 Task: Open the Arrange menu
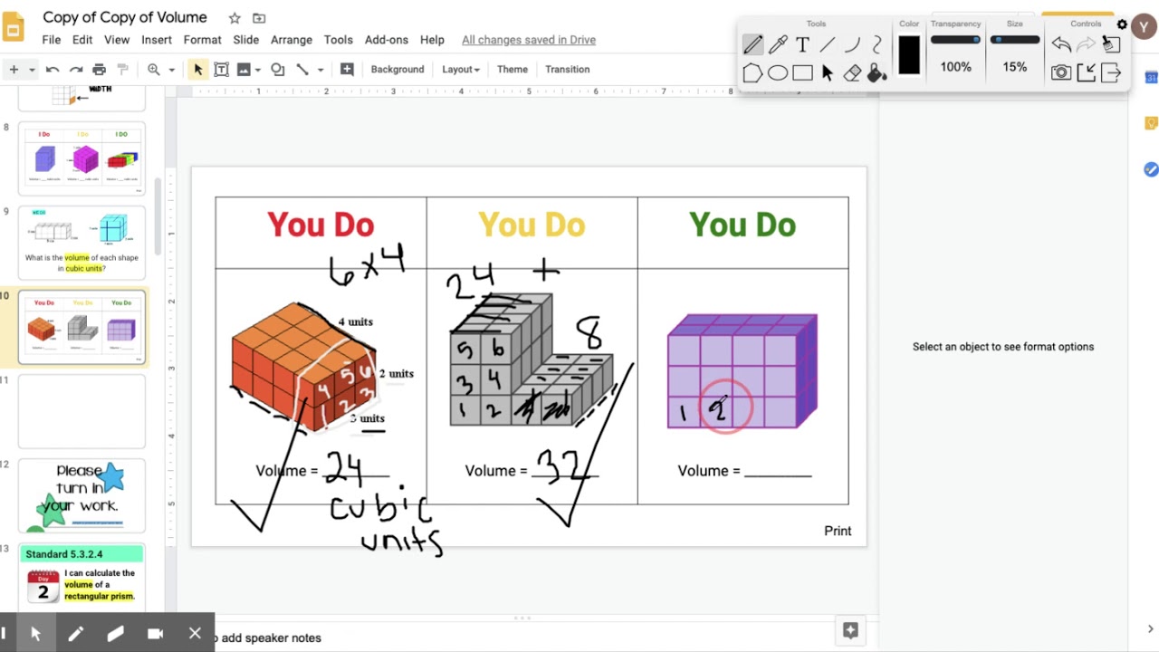(292, 40)
